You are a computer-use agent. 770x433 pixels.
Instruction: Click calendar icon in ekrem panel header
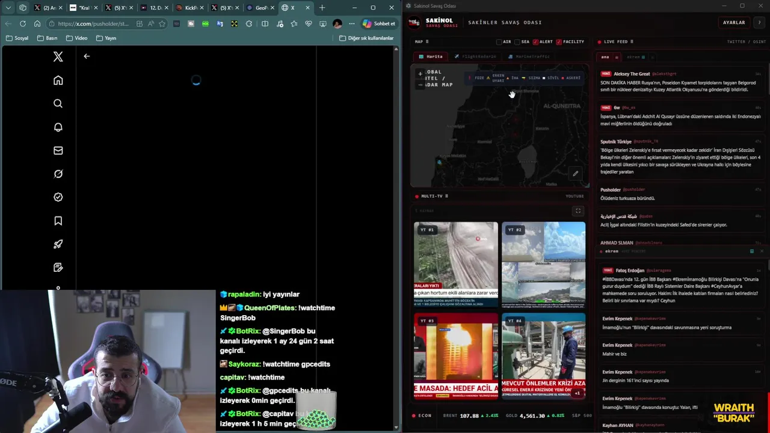point(751,251)
